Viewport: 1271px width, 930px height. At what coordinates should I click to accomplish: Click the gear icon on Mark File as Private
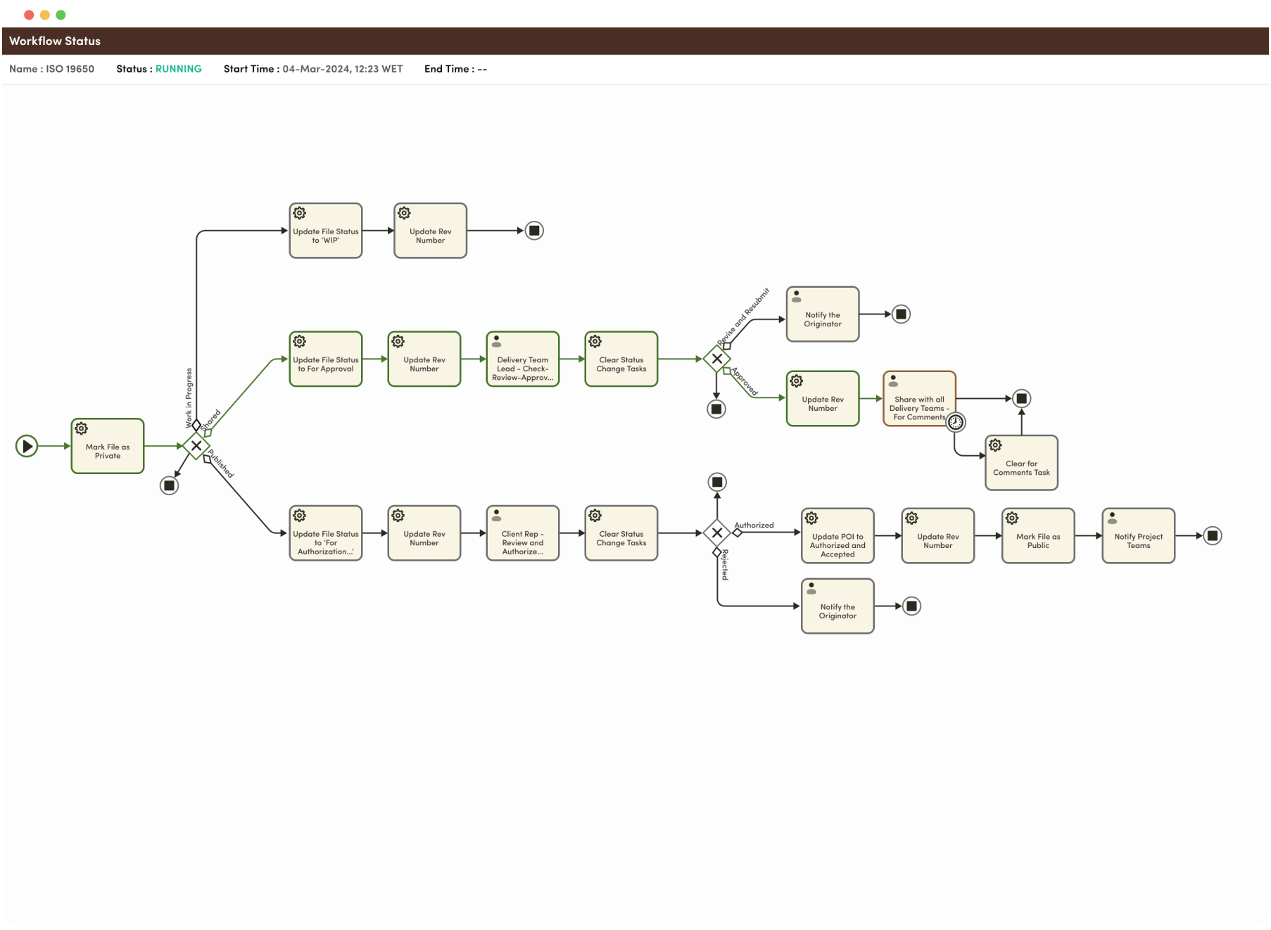pos(82,428)
